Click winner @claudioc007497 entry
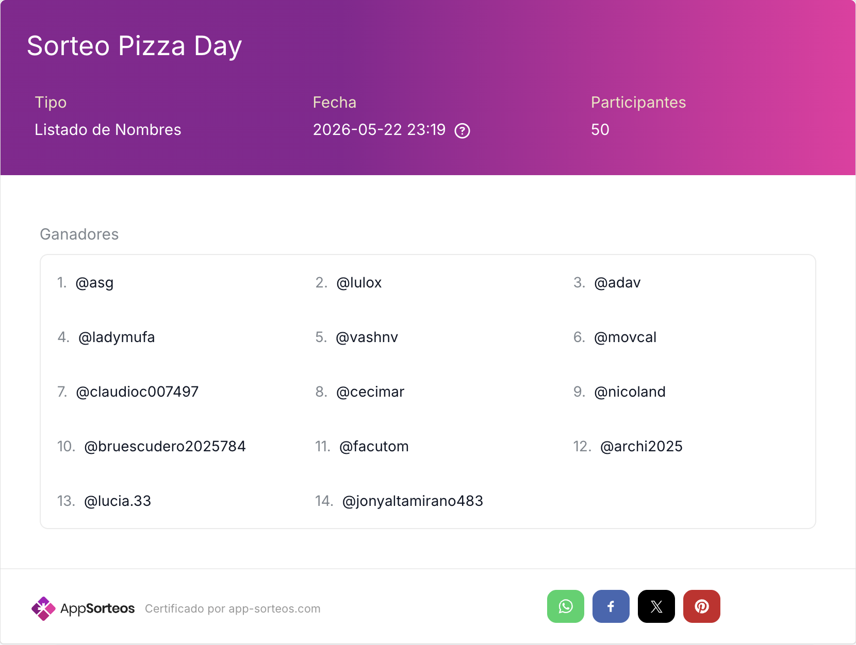The height and width of the screenshot is (645, 856). click(137, 392)
